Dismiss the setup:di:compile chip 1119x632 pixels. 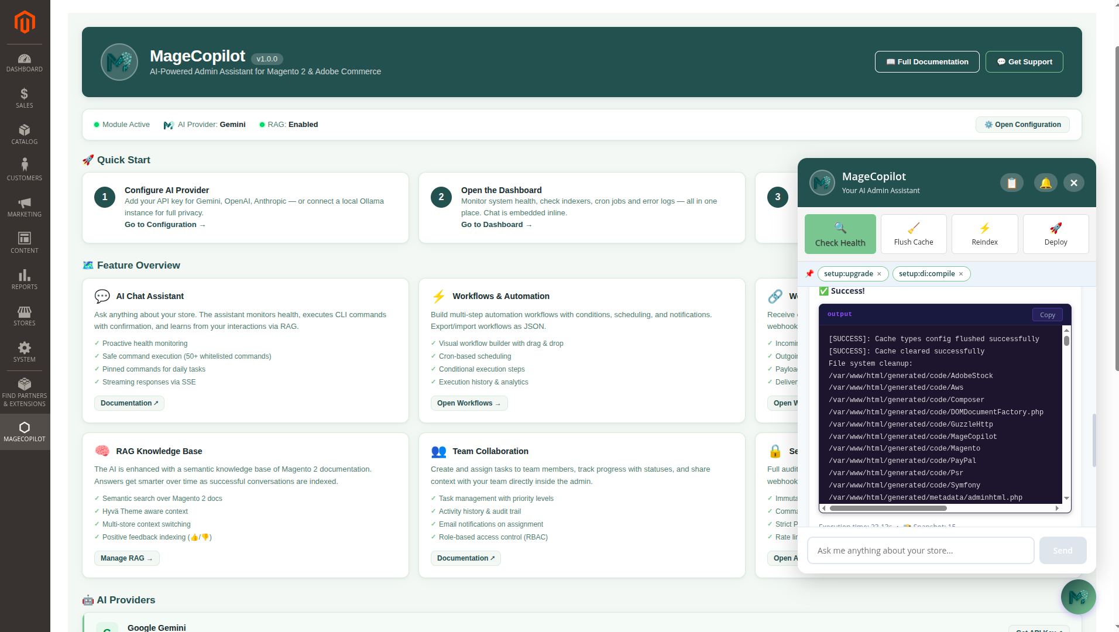tap(960, 273)
